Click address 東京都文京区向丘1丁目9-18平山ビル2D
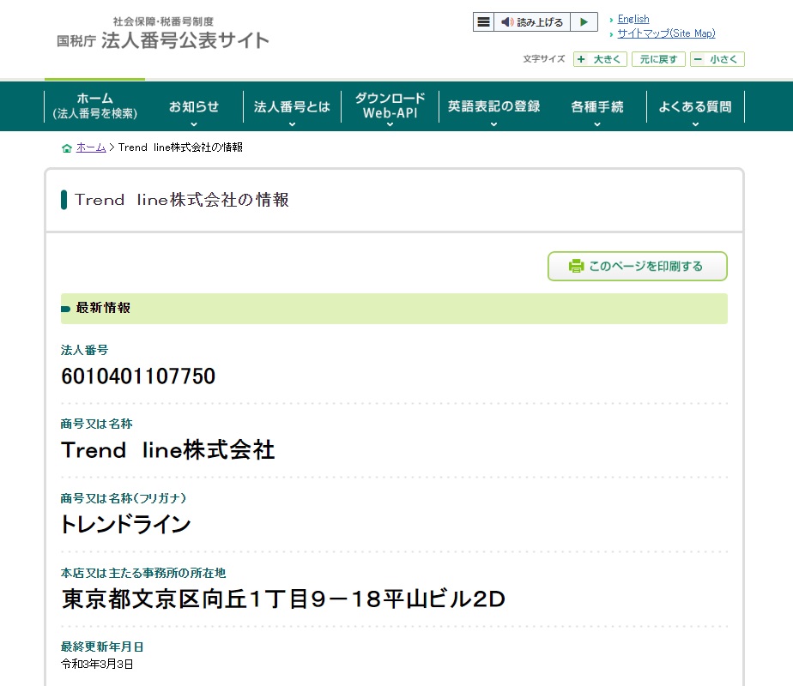 pyautogui.click(x=283, y=599)
